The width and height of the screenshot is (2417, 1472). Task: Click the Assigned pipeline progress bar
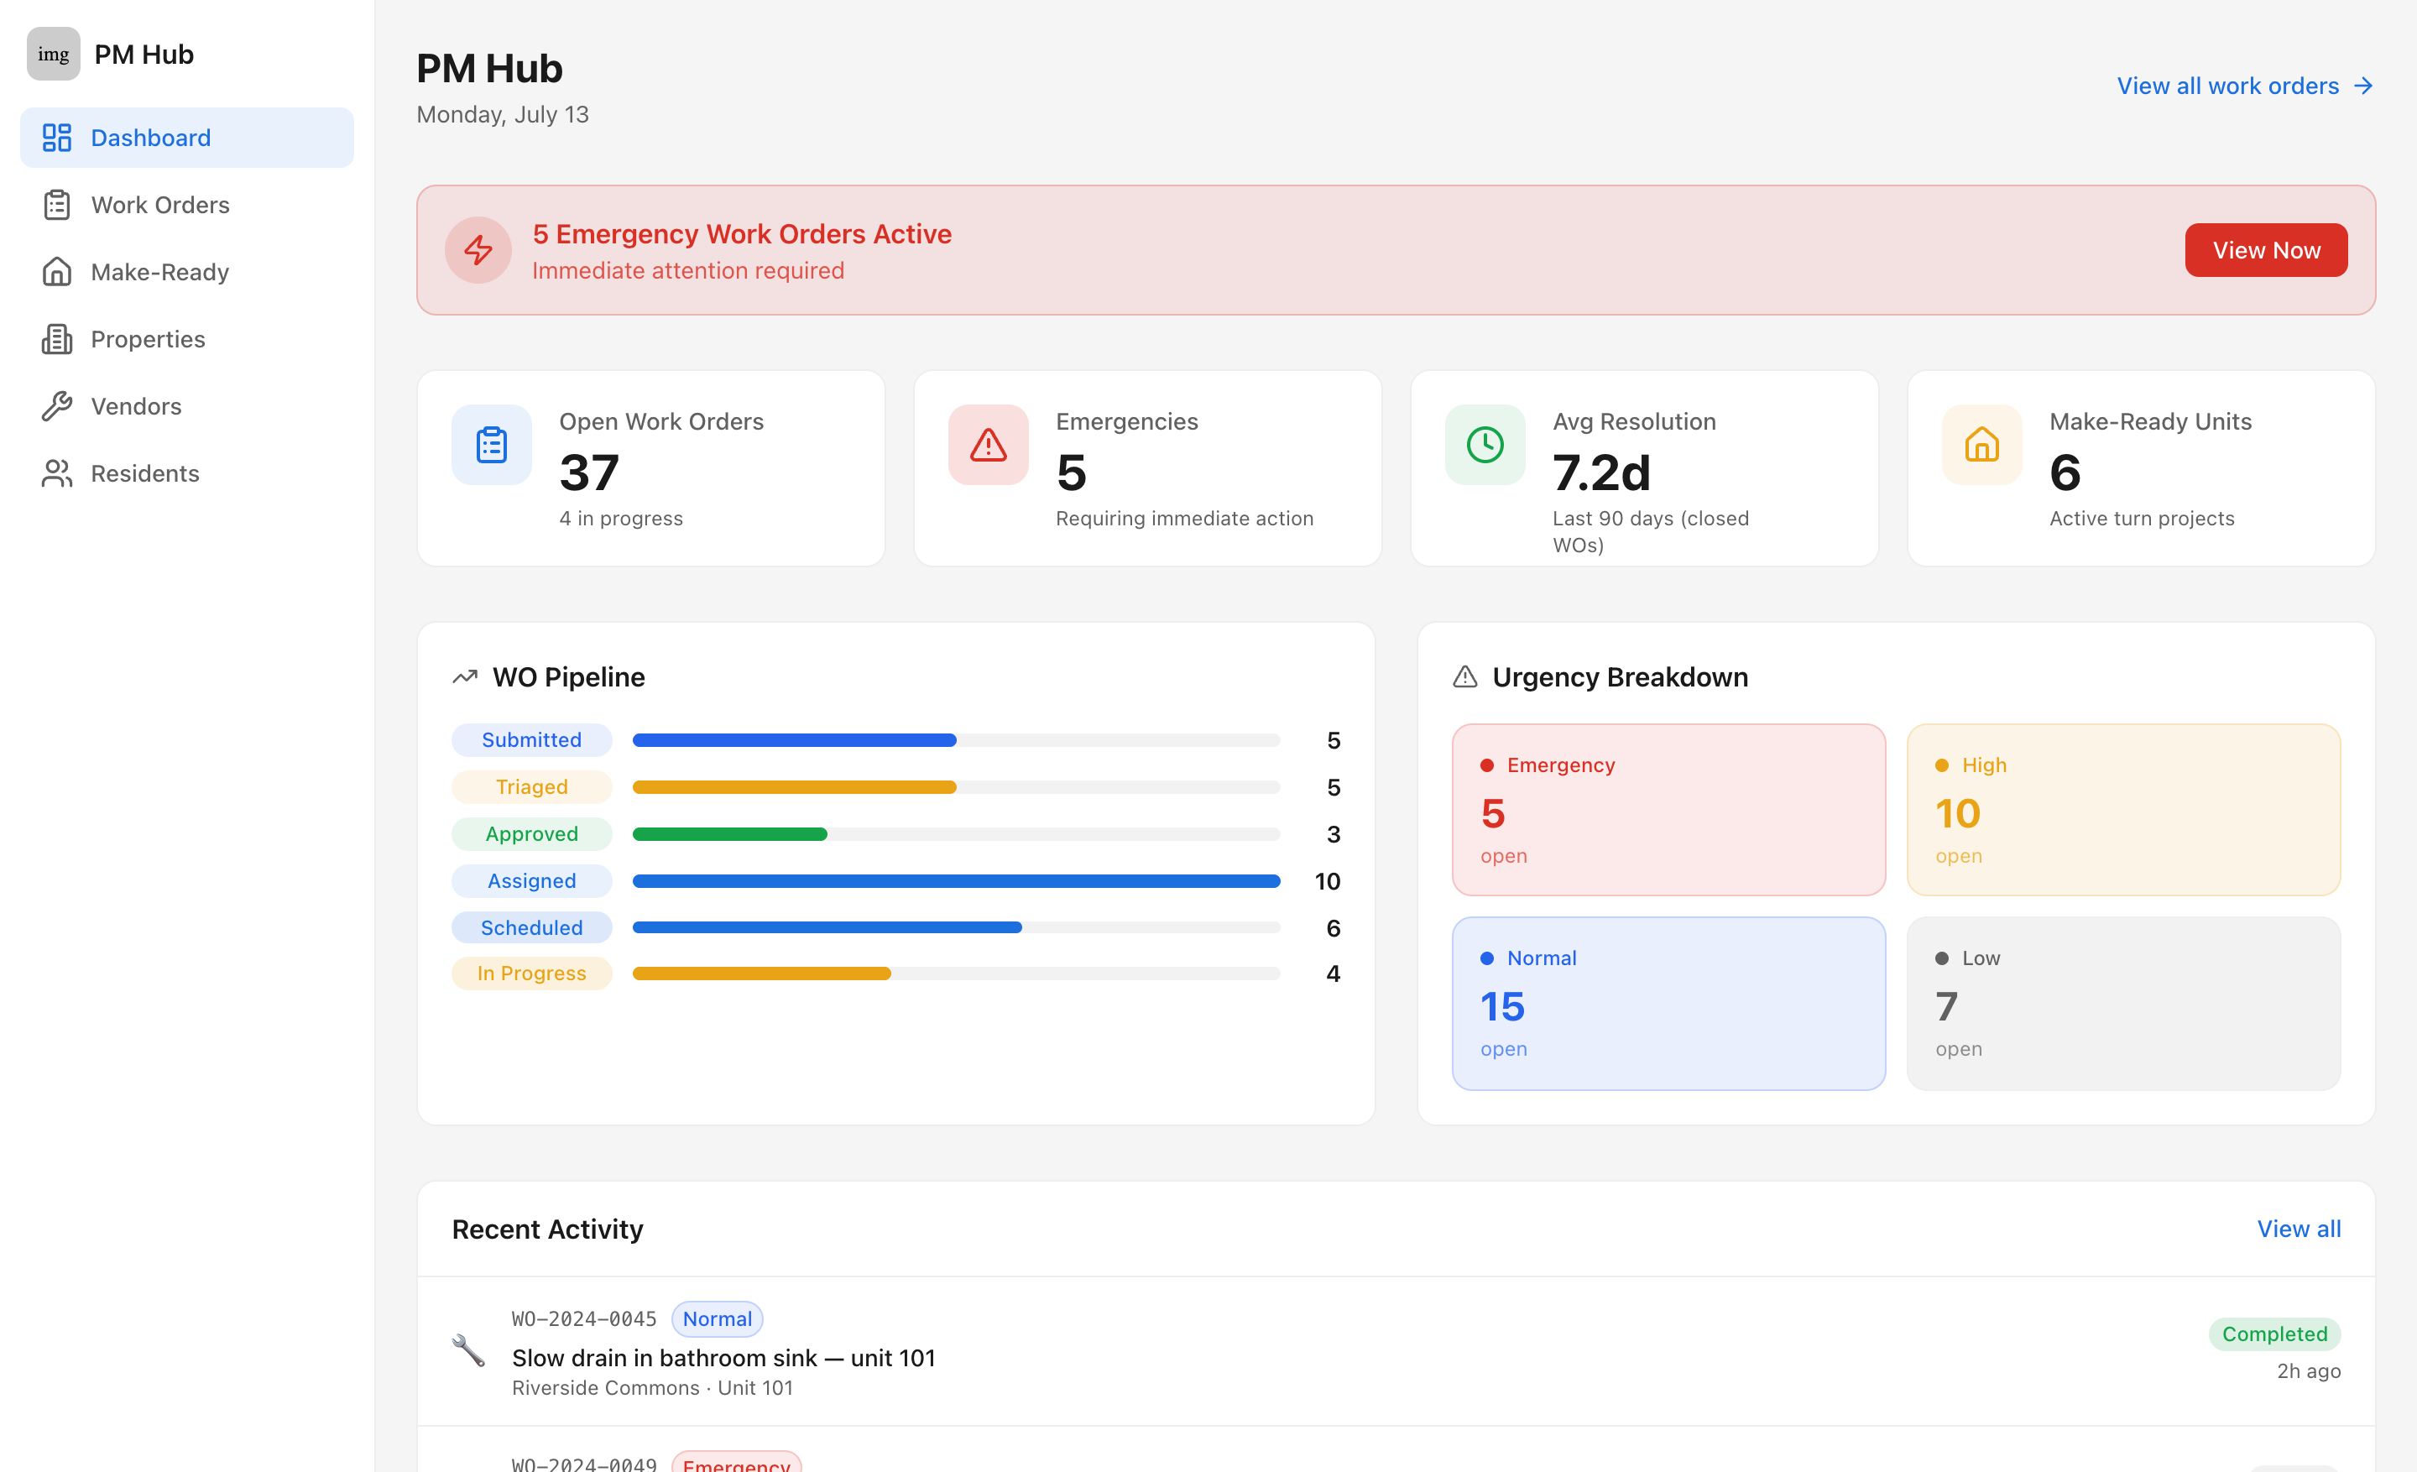(957, 880)
